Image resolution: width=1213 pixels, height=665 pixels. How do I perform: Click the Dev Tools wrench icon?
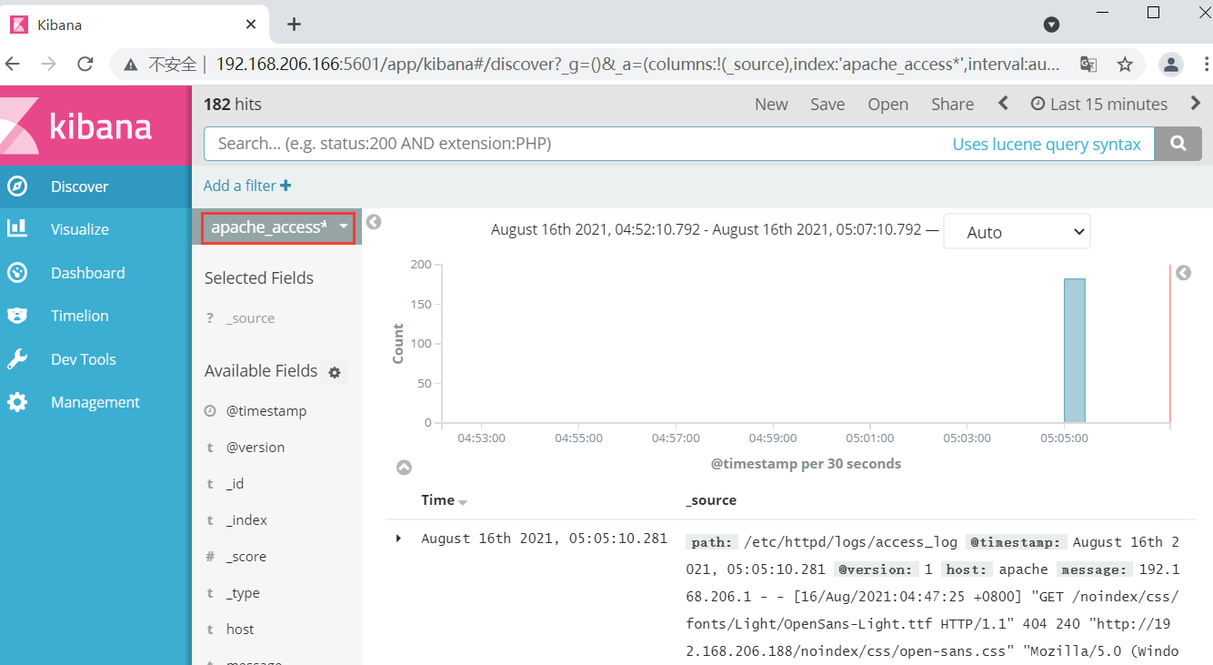[x=17, y=359]
